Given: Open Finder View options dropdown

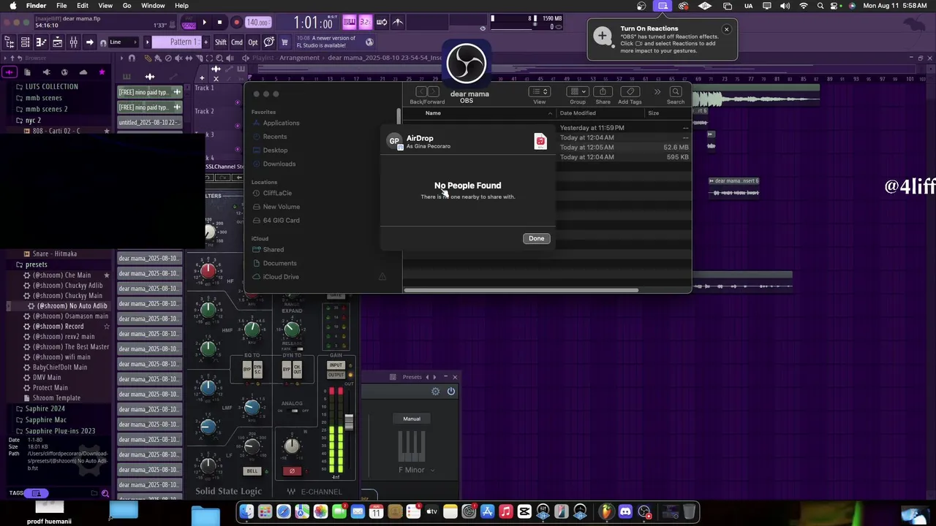Looking at the screenshot, I should pos(539,91).
